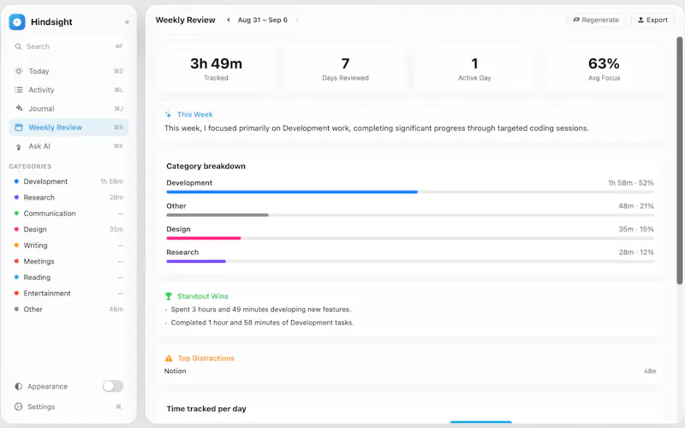Screen dimensions: 685x428
Task: Select the Other category in sidebar
Action: (x=68, y=309)
